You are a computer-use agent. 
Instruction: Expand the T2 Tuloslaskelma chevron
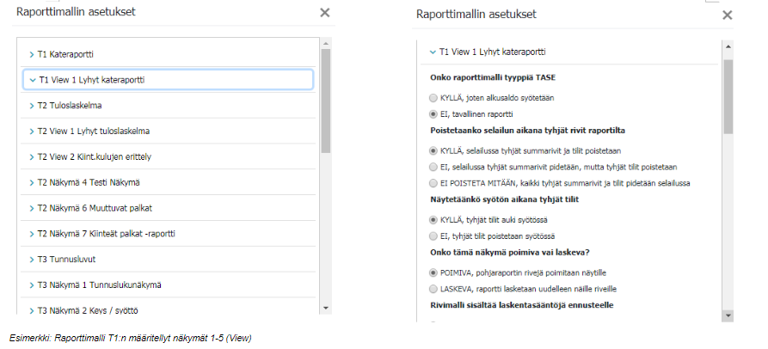[32, 106]
